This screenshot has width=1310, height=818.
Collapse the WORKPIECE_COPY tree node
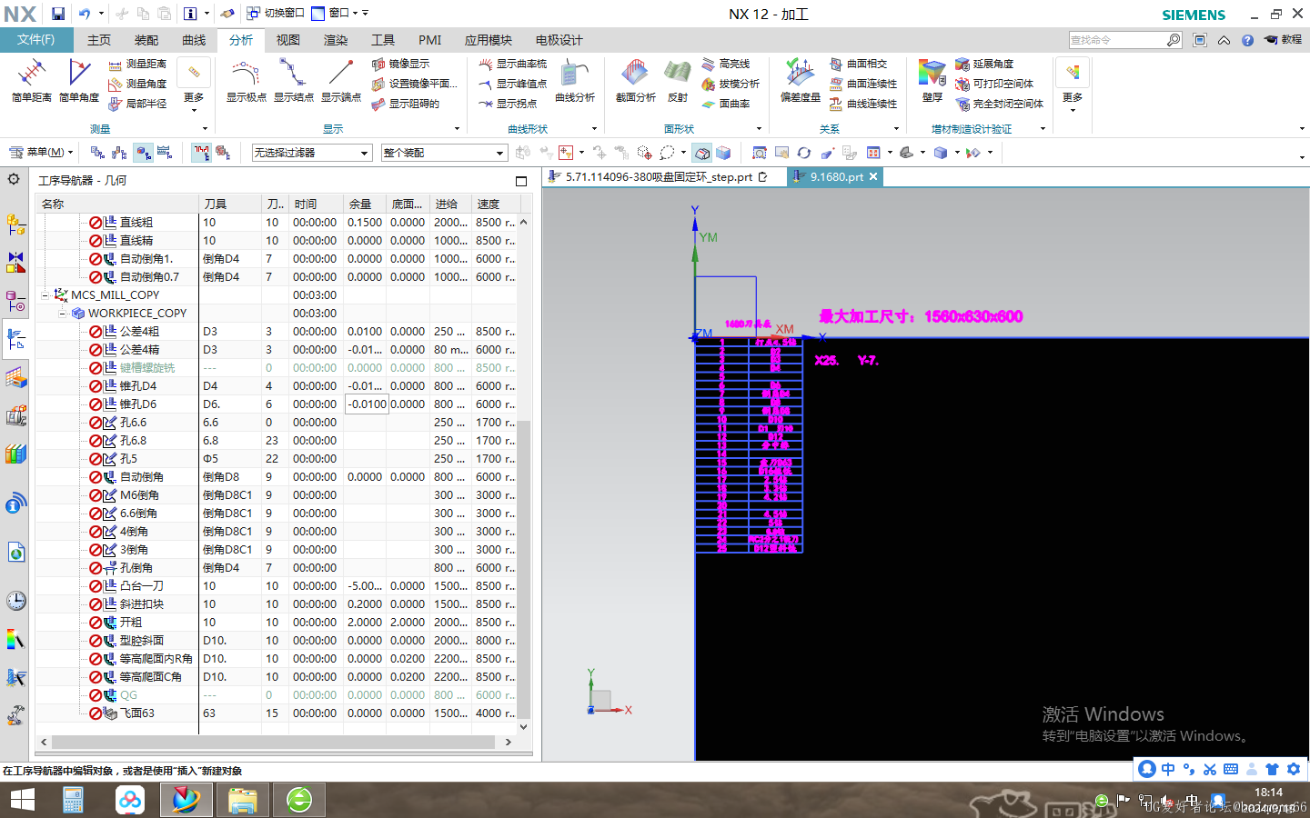point(63,313)
